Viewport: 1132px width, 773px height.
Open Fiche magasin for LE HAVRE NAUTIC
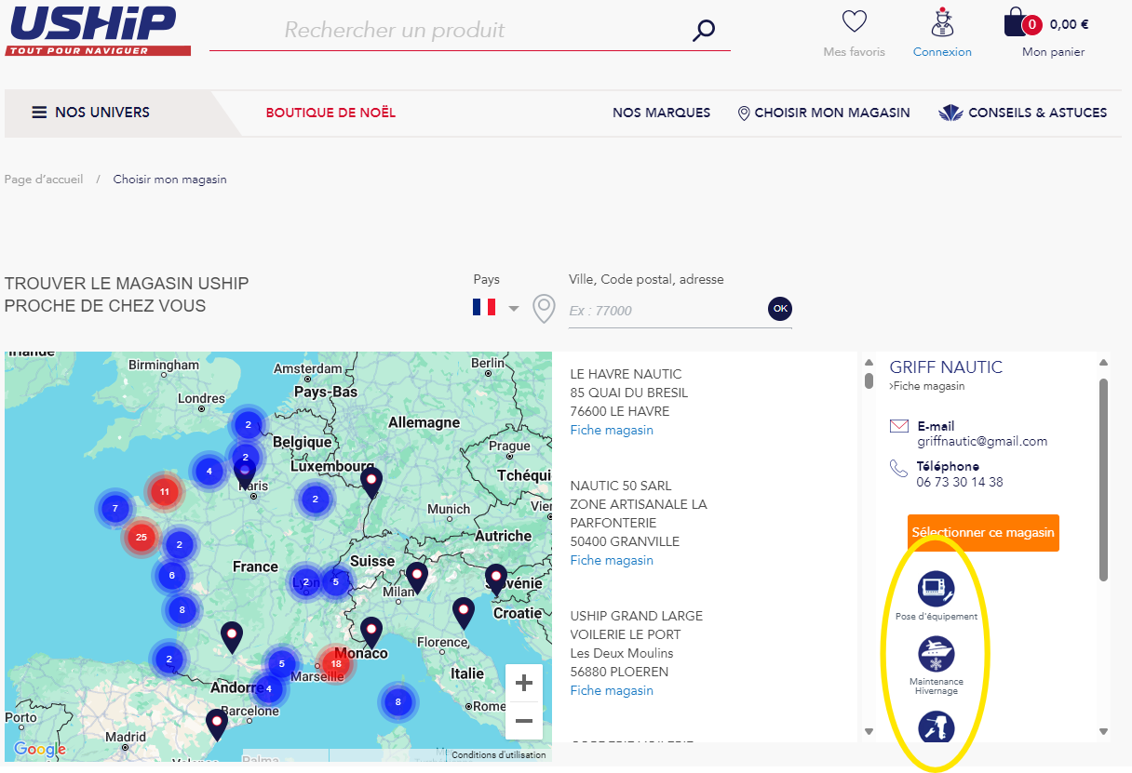(612, 430)
